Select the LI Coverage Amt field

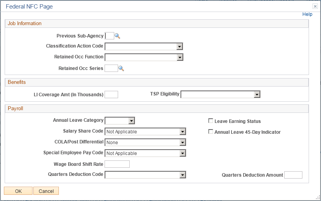pos(111,95)
